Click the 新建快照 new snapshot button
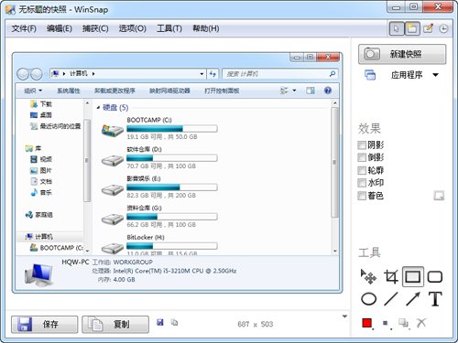This screenshot has width=458, height=343. pyautogui.click(x=402, y=54)
